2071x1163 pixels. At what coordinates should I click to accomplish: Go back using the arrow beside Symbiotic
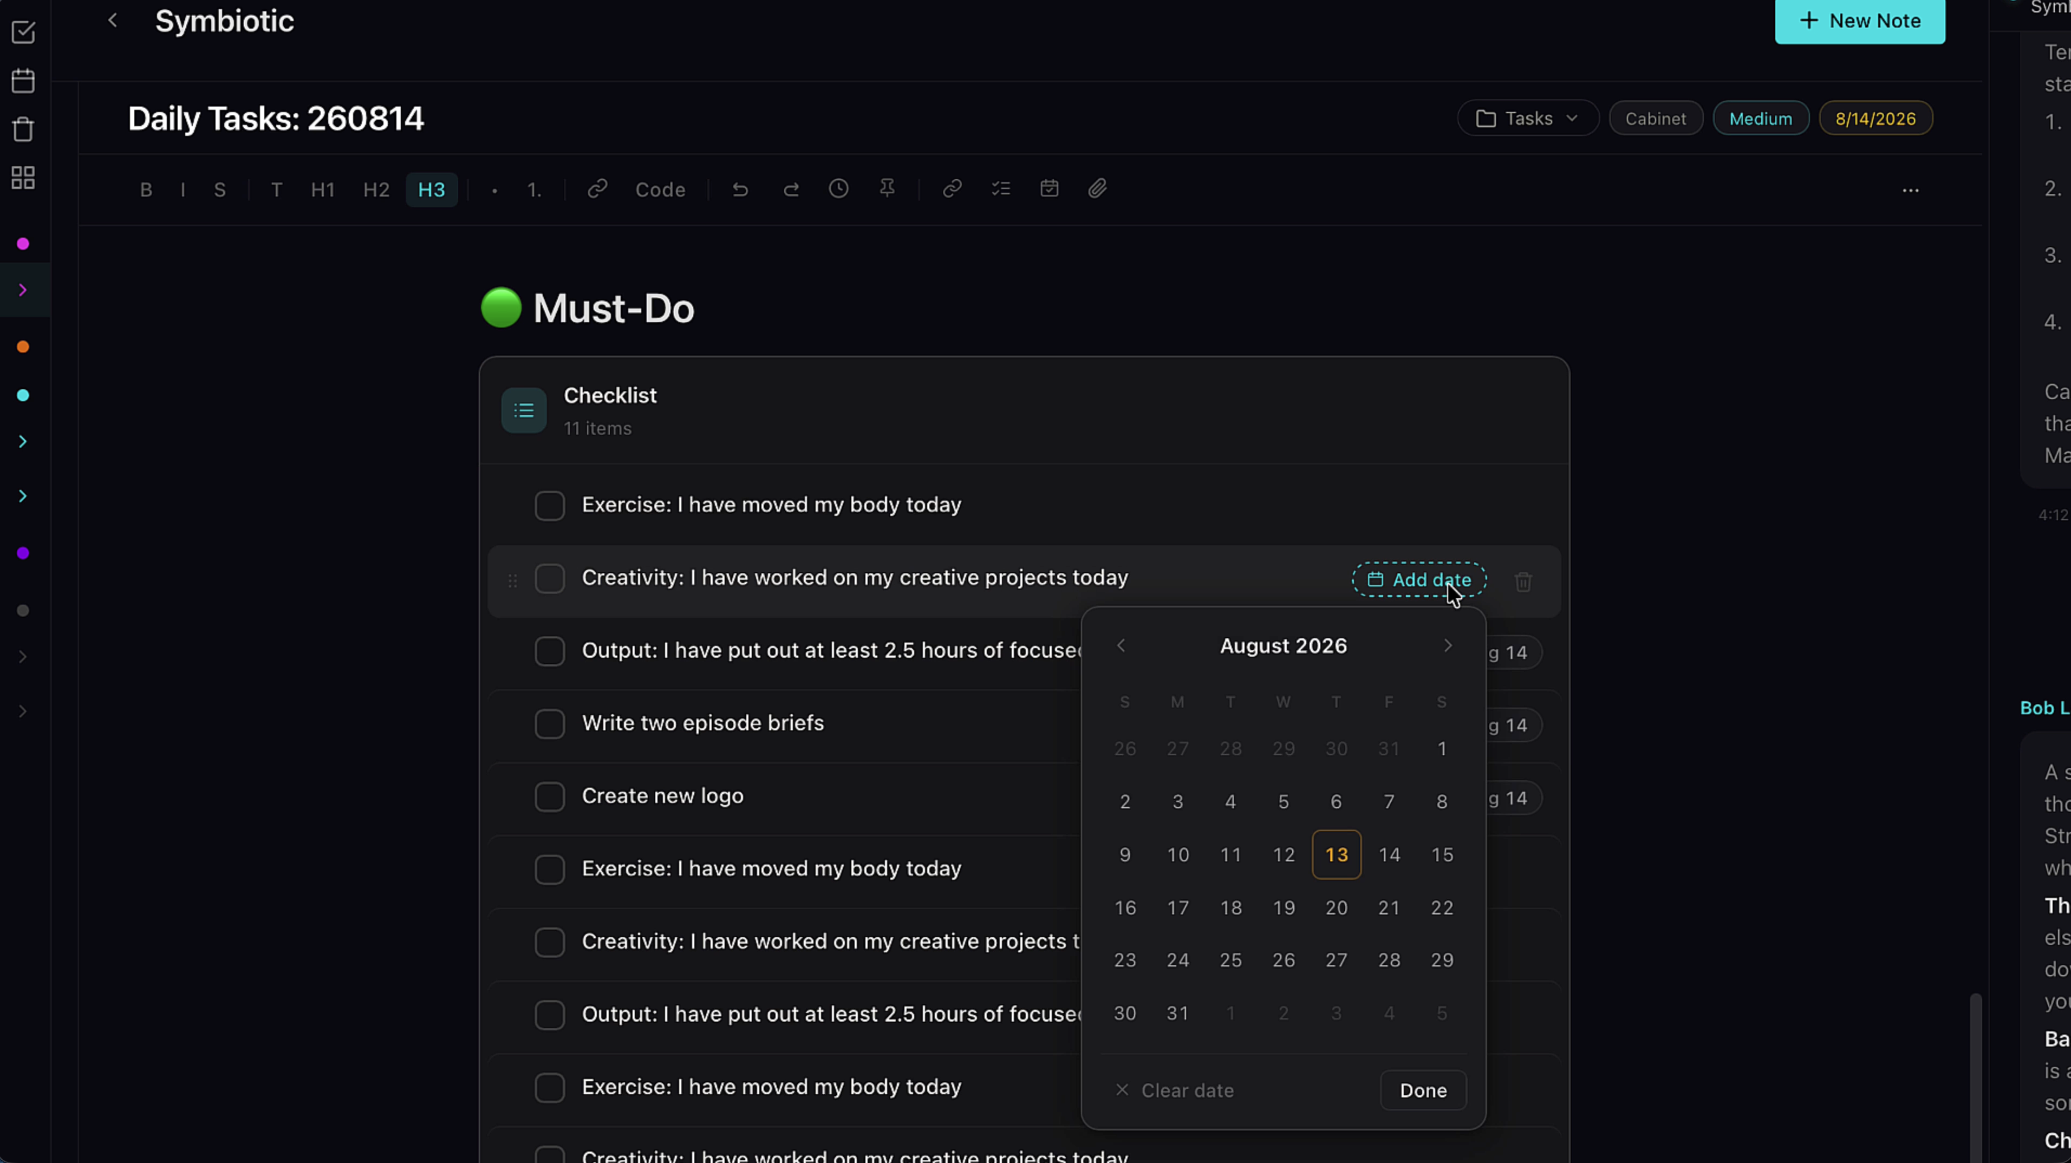pyautogui.click(x=113, y=21)
